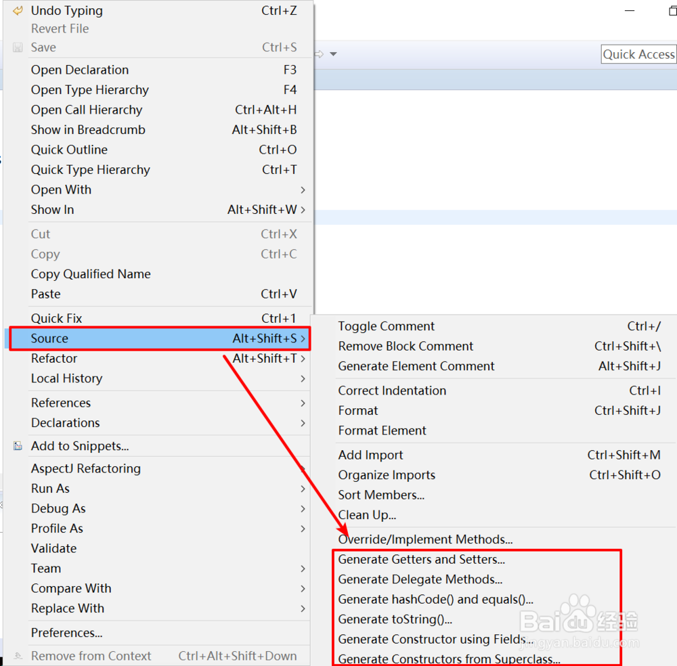The image size is (677, 666).
Task: Select Copy Qualified Name
Action: pos(158,274)
